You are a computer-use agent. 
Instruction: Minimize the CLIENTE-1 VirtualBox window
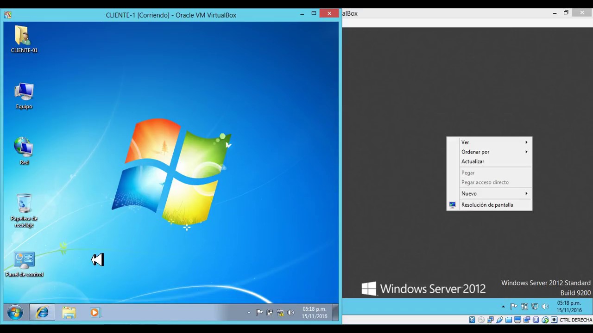coord(302,14)
